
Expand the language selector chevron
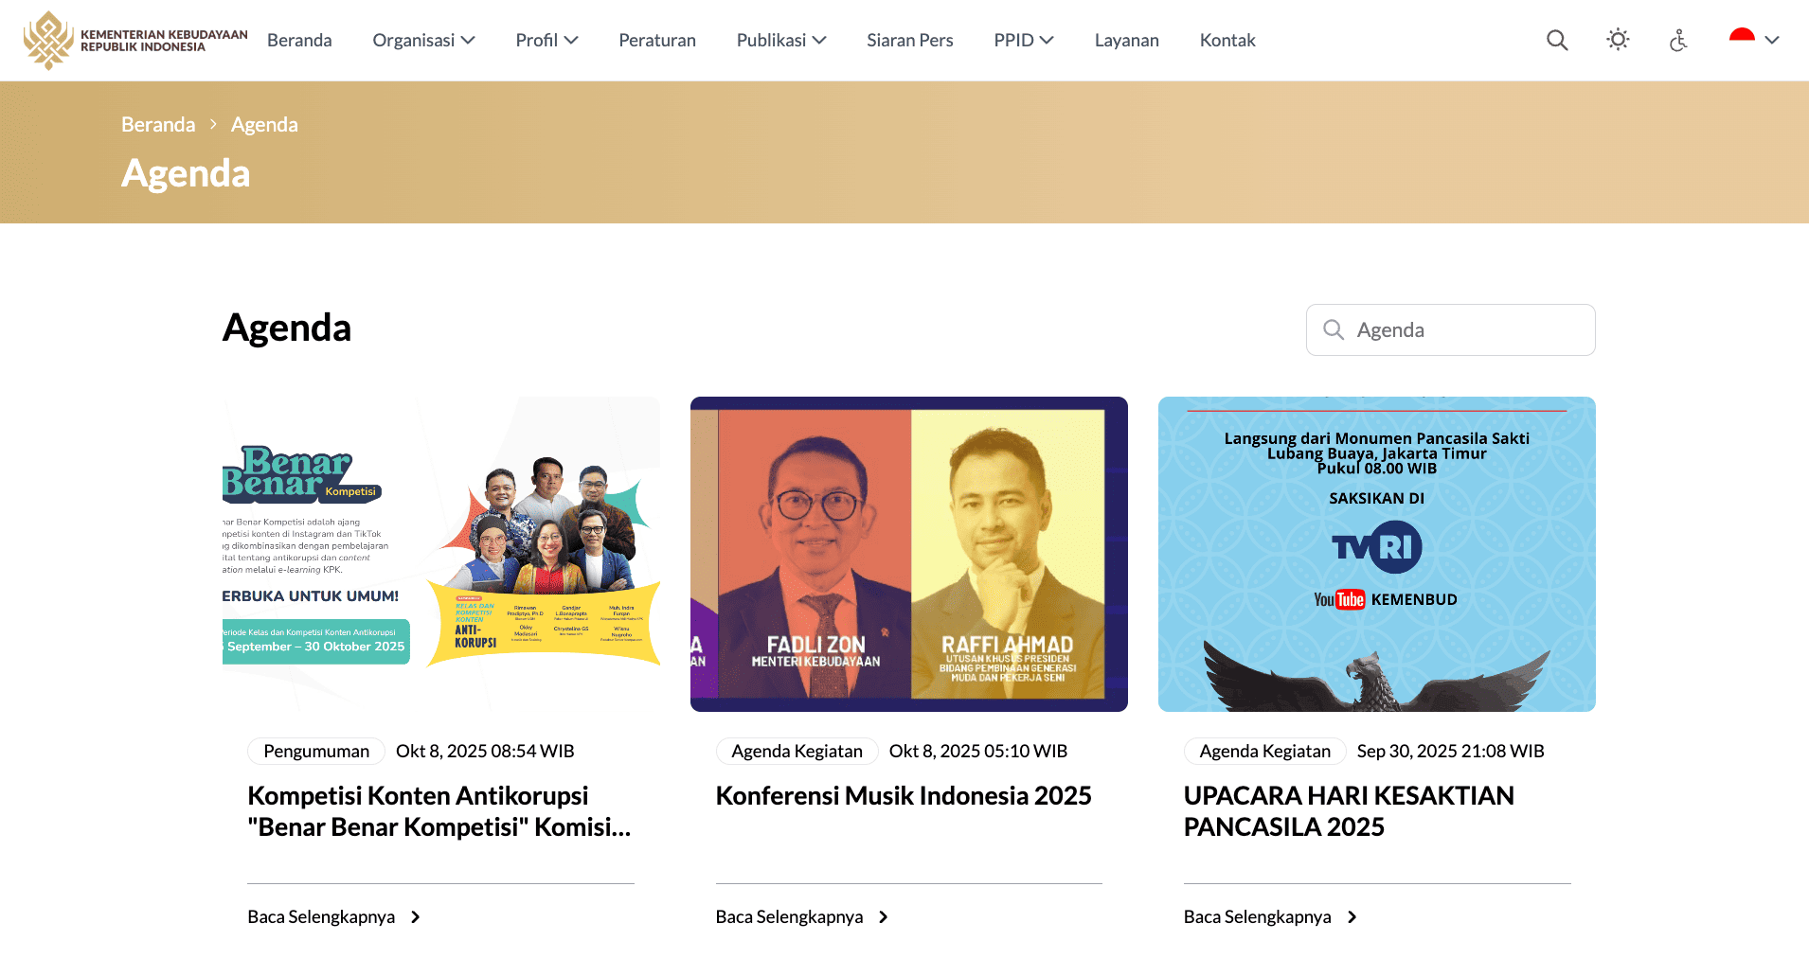click(x=1772, y=40)
